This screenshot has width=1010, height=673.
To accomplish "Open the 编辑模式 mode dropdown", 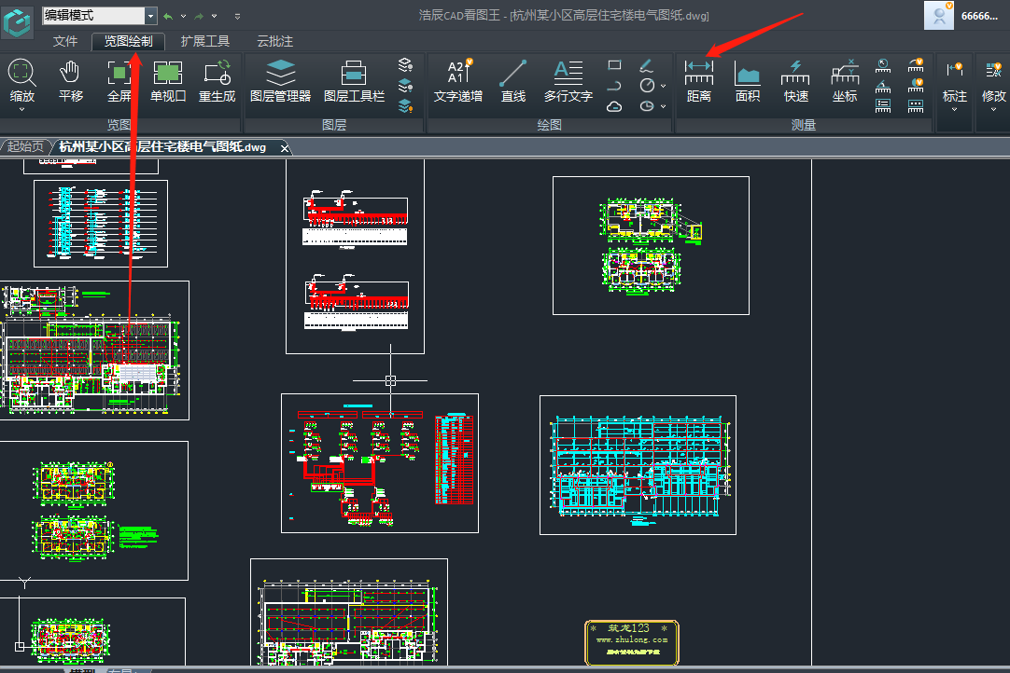I will tap(150, 16).
